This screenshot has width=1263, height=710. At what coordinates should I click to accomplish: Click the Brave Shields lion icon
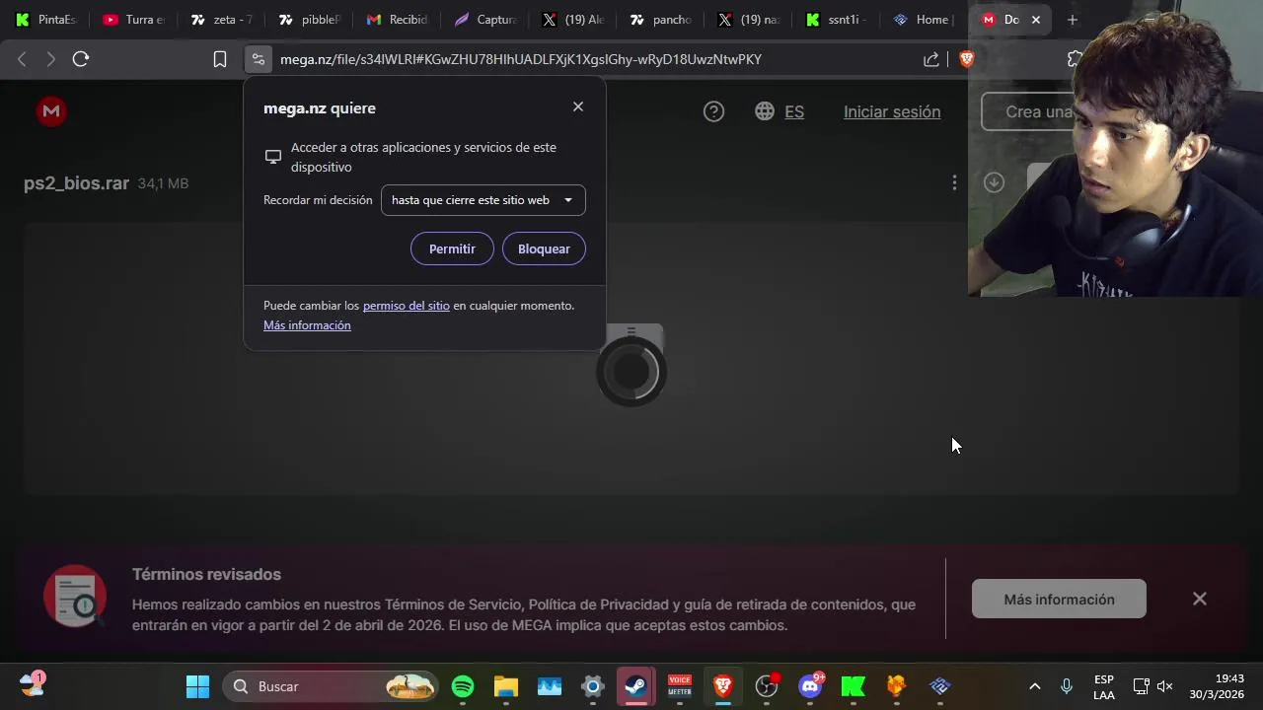click(x=967, y=59)
